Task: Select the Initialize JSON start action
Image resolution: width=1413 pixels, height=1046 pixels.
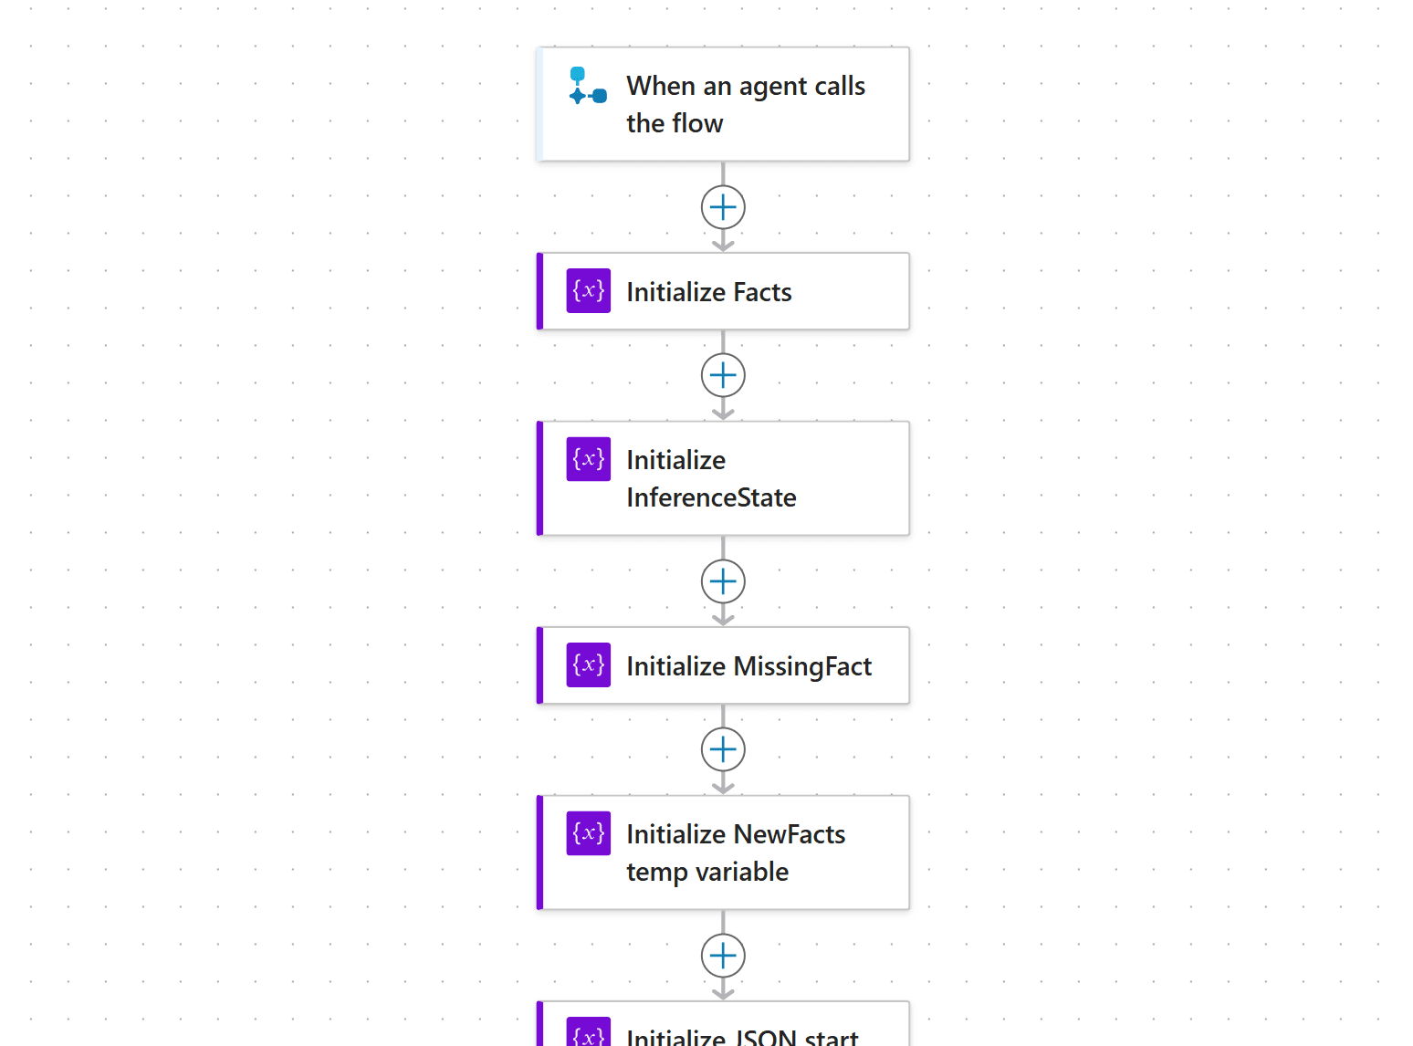Action: point(723,1024)
